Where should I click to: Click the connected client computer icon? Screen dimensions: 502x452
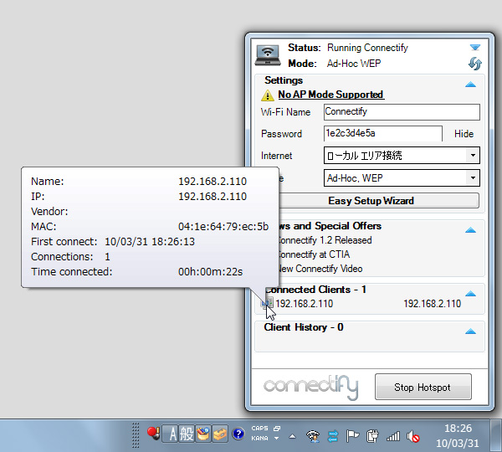pos(268,303)
